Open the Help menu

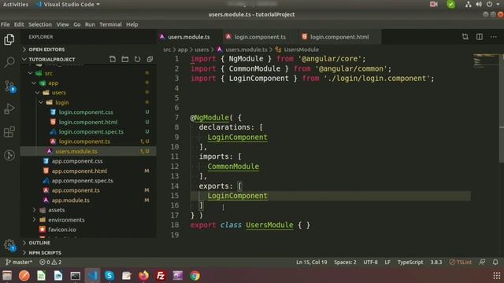click(132, 24)
